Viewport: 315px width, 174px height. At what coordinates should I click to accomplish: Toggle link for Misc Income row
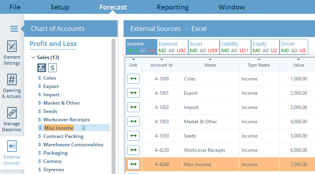[133, 164]
